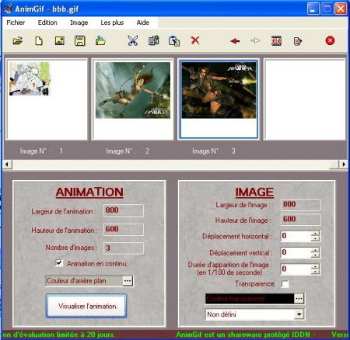Image resolution: width=350 pixels, height=340 pixels.
Task: Click the Visualiser l'animation button
Action: tap(86, 306)
